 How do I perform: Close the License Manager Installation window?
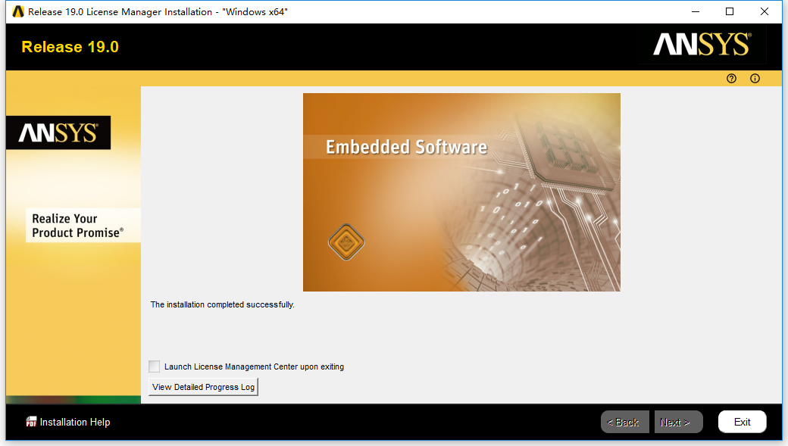click(x=765, y=11)
